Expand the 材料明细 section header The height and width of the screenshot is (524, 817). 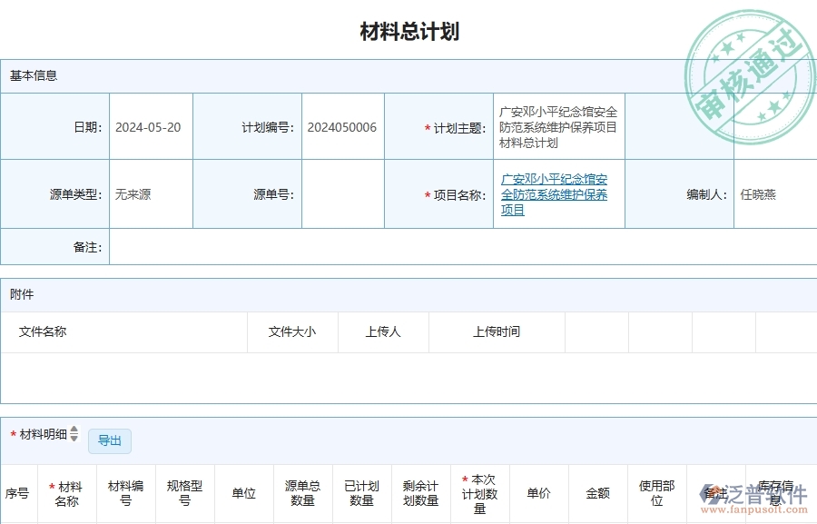click(x=41, y=436)
